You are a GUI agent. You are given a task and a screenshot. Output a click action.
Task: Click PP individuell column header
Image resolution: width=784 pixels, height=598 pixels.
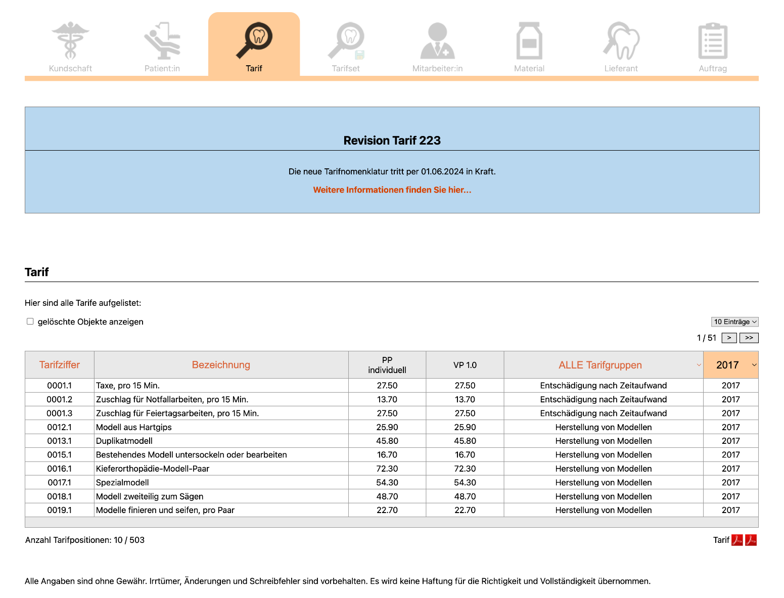387,365
